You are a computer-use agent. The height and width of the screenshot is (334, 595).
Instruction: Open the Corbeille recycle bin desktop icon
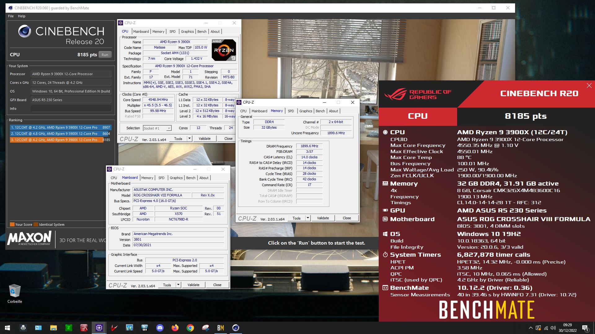tap(15, 294)
